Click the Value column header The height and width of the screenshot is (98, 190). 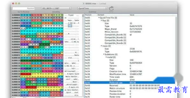[132, 15]
